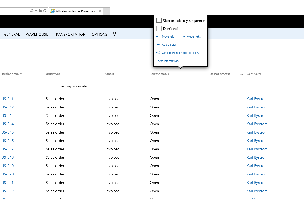The height and width of the screenshot is (199, 304).
Task: Open the address bar dropdown arrow
Action: click(36, 11)
